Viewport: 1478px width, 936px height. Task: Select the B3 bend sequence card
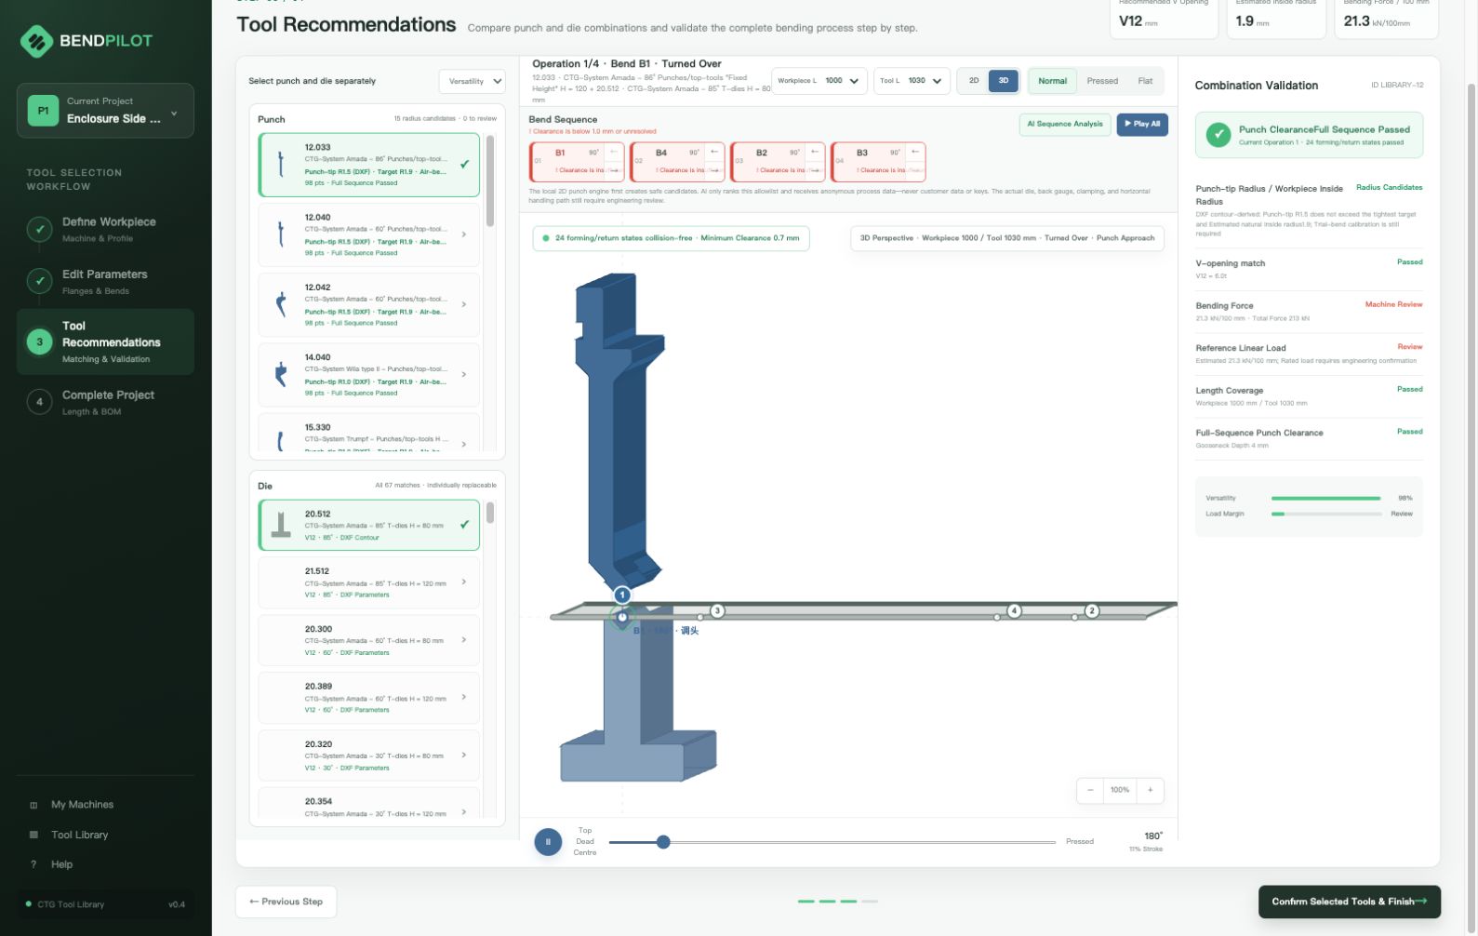pyautogui.click(x=878, y=162)
